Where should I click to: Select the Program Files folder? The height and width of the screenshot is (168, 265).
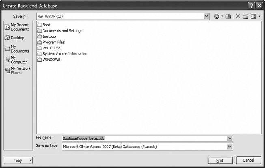pos(51,42)
